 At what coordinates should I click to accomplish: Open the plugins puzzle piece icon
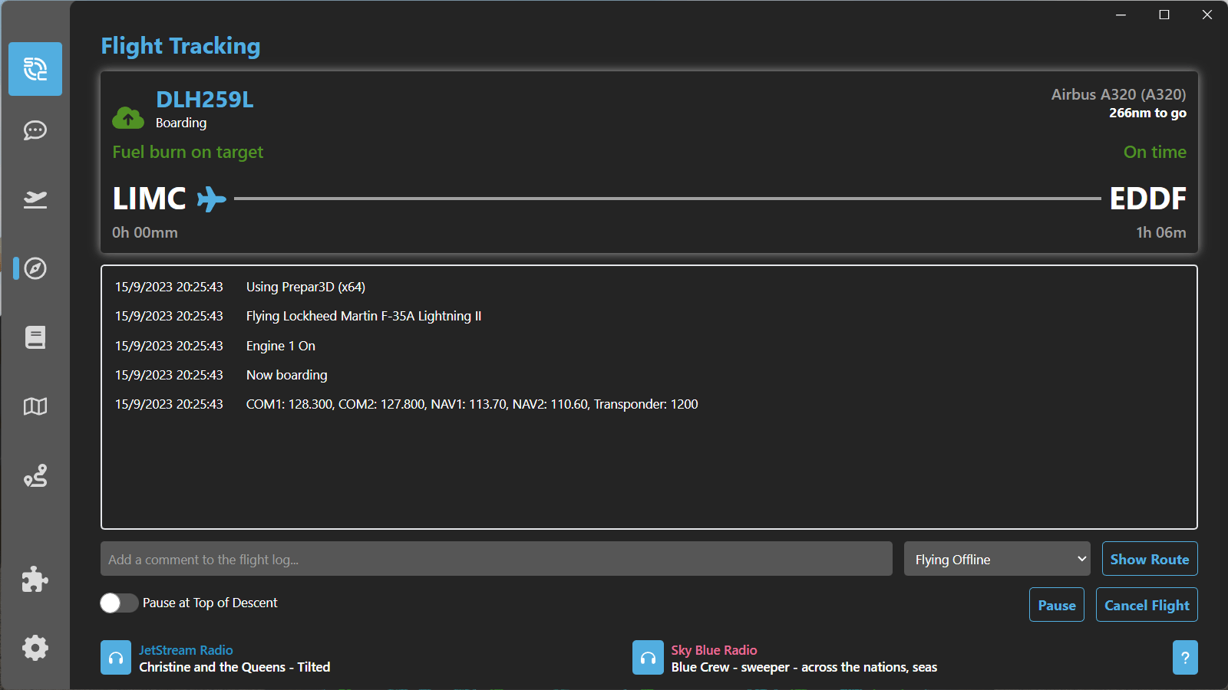tap(35, 580)
